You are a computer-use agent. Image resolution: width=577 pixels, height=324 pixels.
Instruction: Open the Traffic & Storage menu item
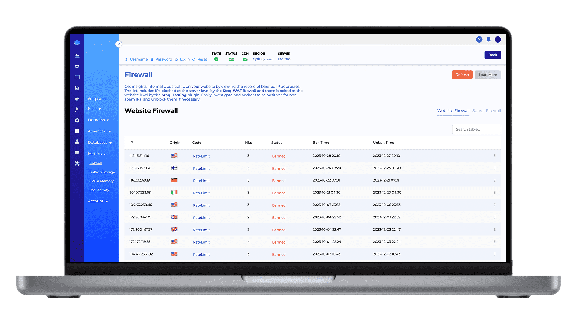[102, 172]
